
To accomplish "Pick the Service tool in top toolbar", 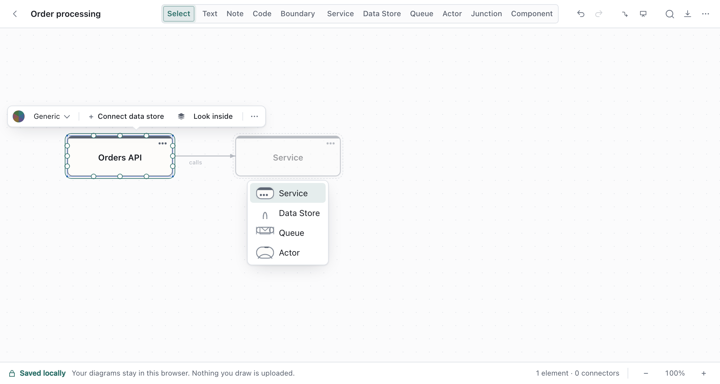I will click(x=340, y=14).
